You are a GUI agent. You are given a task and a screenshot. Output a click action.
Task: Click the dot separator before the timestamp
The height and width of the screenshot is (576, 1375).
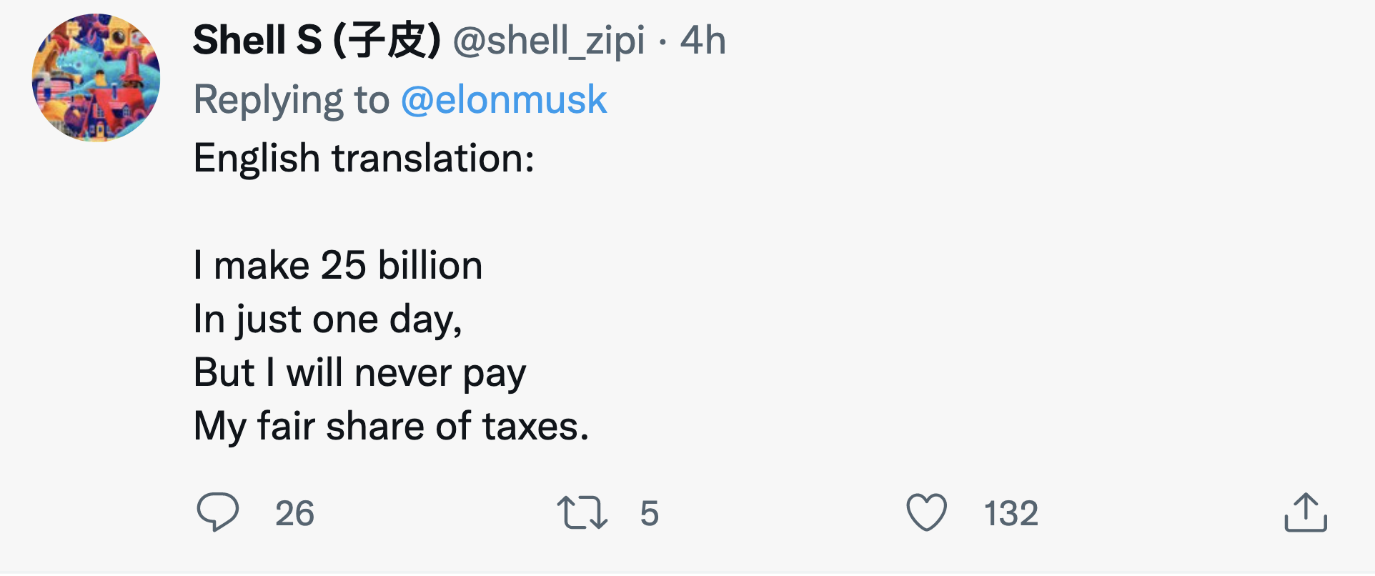tap(663, 41)
